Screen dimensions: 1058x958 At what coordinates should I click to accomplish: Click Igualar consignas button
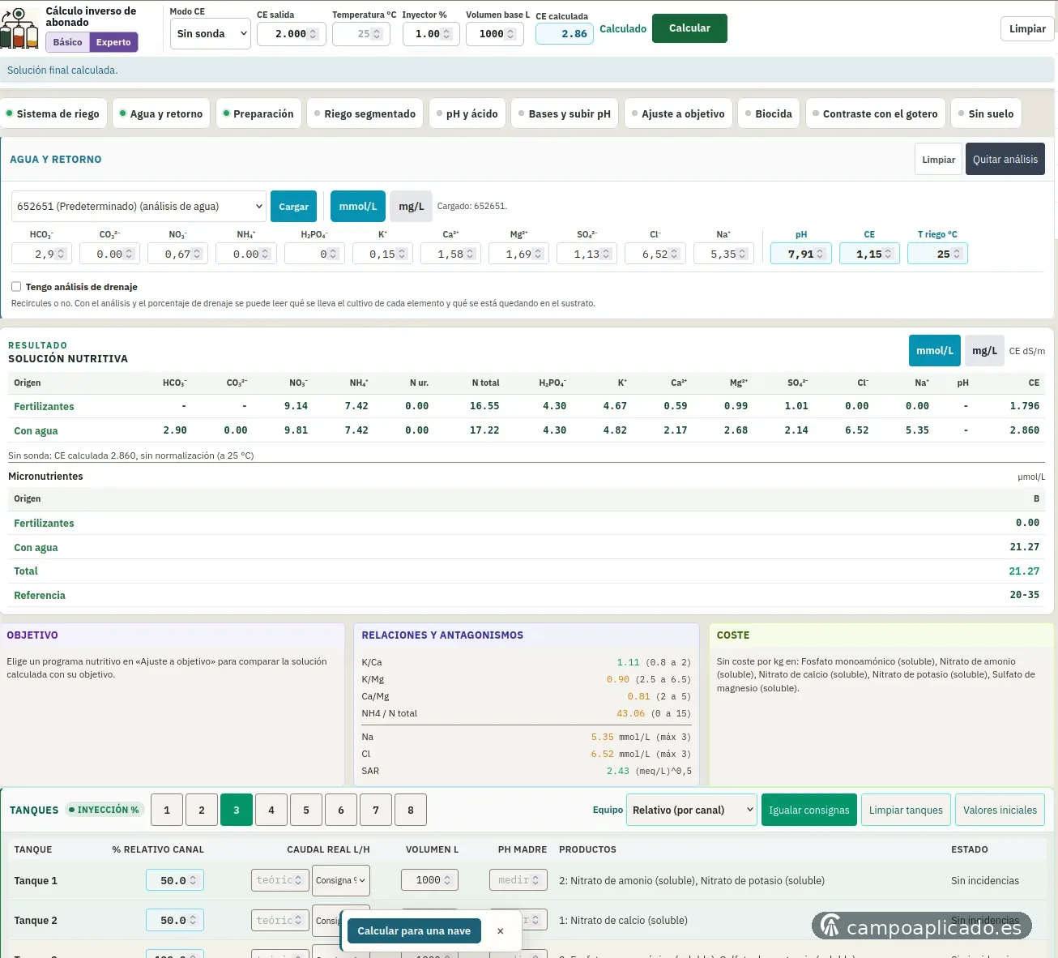click(808, 810)
